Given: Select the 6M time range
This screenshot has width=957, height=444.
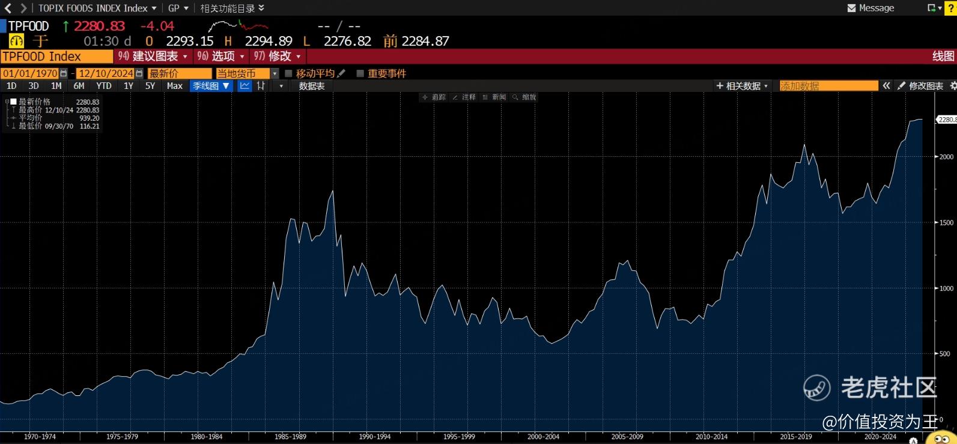Looking at the screenshot, I should click(79, 86).
